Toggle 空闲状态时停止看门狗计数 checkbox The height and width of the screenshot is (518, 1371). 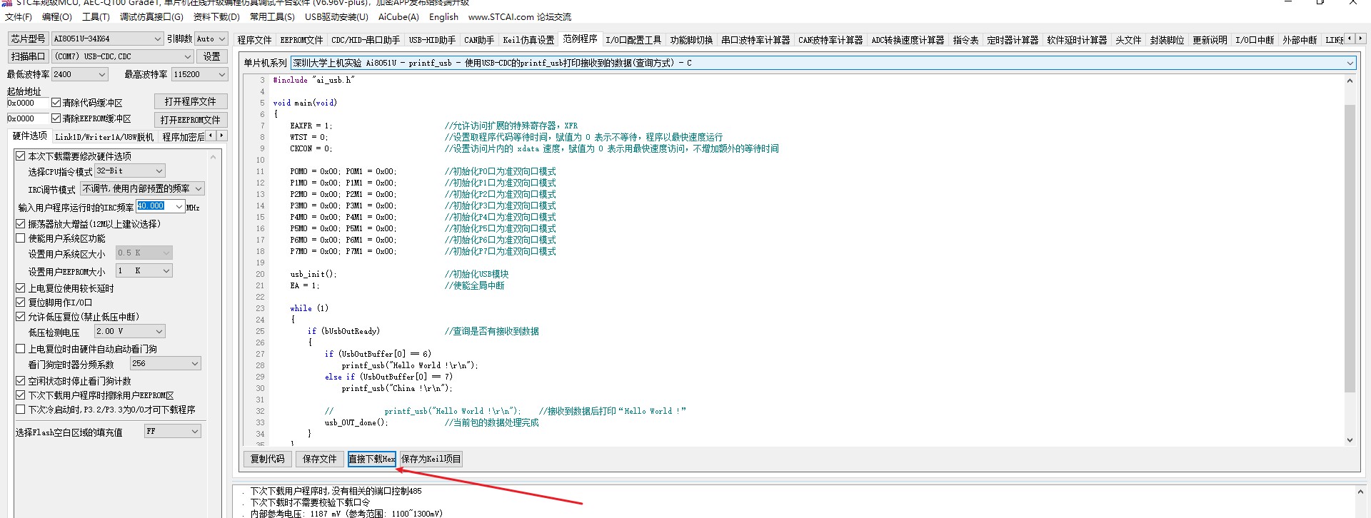coord(21,380)
